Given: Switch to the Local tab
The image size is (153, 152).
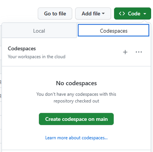Looking at the screenshot, I should tap(39, 31).
